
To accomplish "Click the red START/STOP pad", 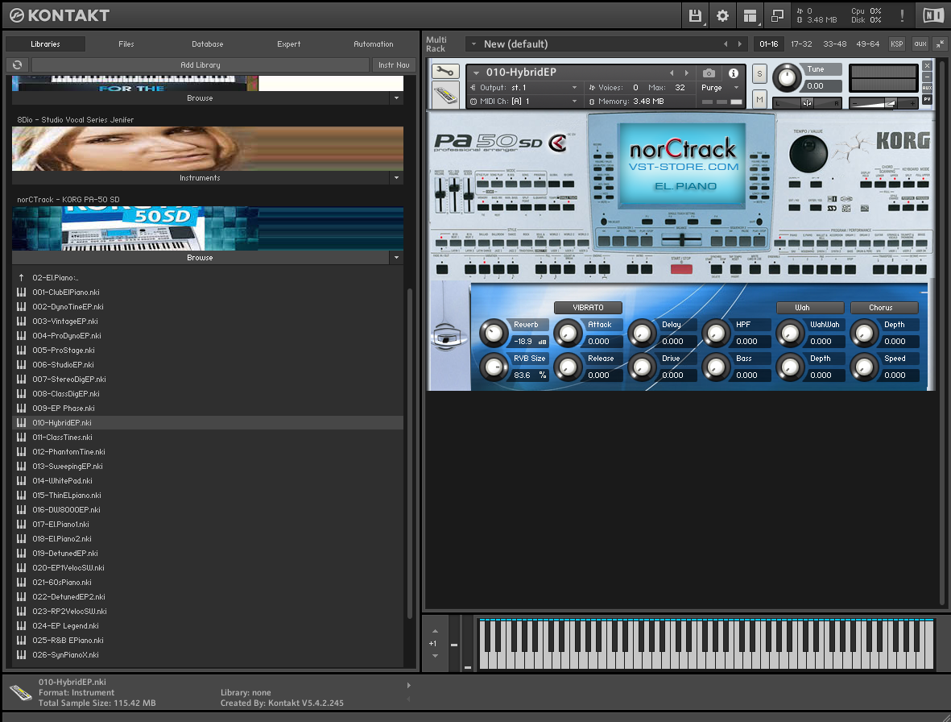I will [681, 269].
